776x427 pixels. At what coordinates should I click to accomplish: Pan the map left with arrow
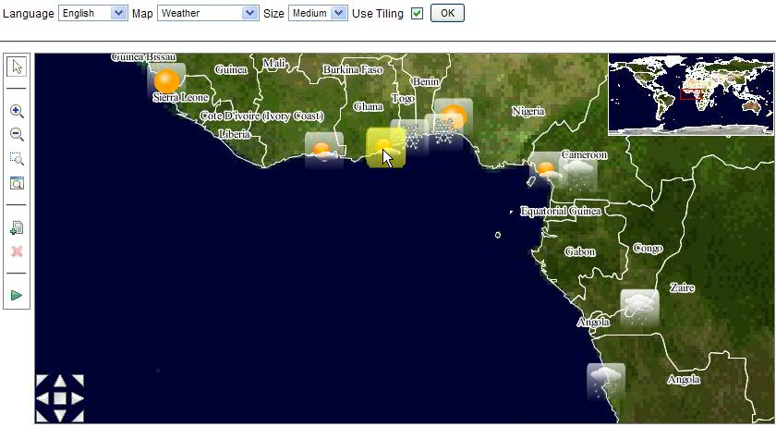(42, 398)
